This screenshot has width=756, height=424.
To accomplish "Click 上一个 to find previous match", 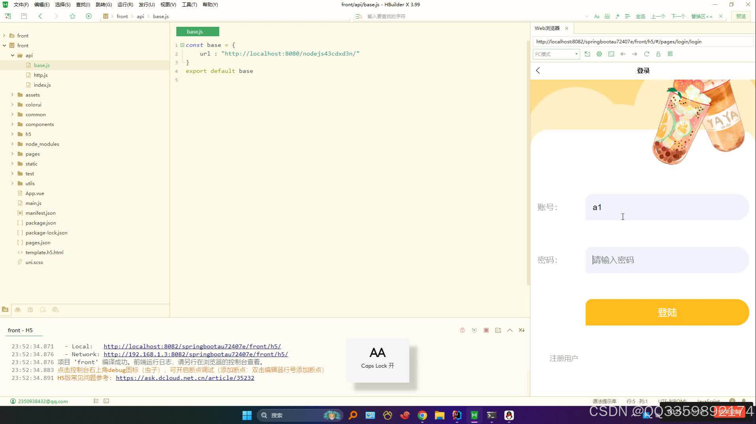I will coord(658,16).
